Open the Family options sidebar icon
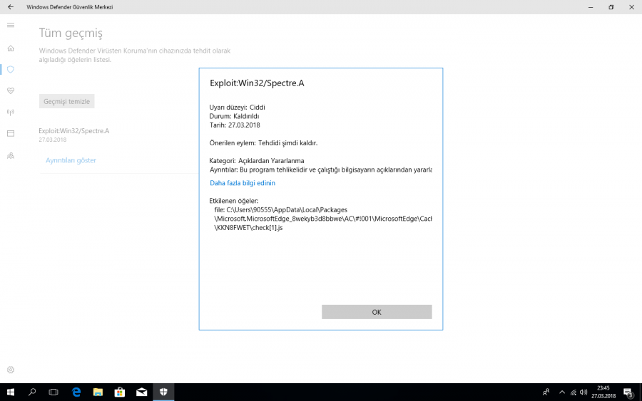Screen dimensions: 642x401 [x=11, y=156]
